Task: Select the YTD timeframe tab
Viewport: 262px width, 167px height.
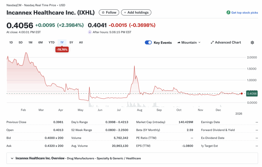Action: tap(51, 42)
